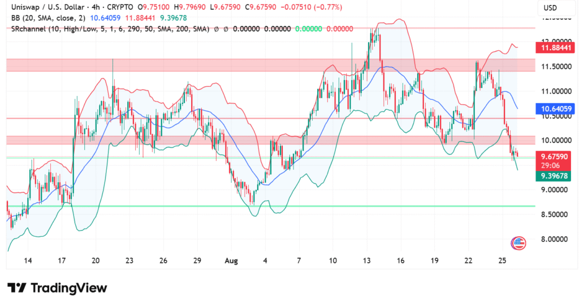Click the US flag event icon
Viewport: 579px width, 303px height.
(x=518, y=243)
